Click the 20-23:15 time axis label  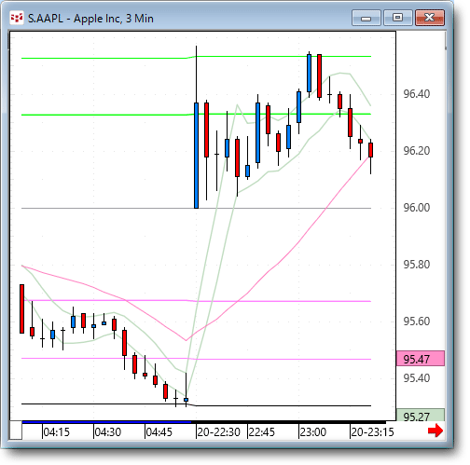372,432
